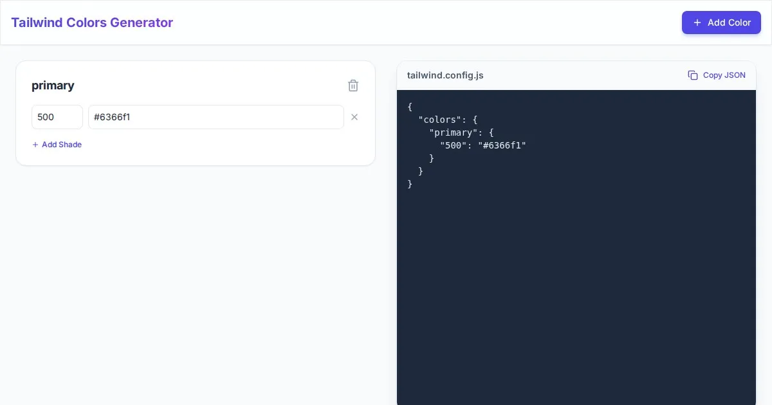Click the final closing brace of the JSON
This screenshot has height=405, width=772.
point(410,184)
